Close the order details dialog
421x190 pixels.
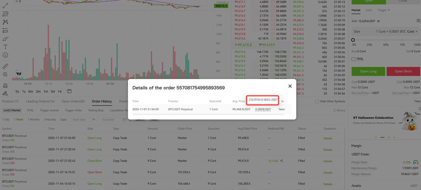290,86
